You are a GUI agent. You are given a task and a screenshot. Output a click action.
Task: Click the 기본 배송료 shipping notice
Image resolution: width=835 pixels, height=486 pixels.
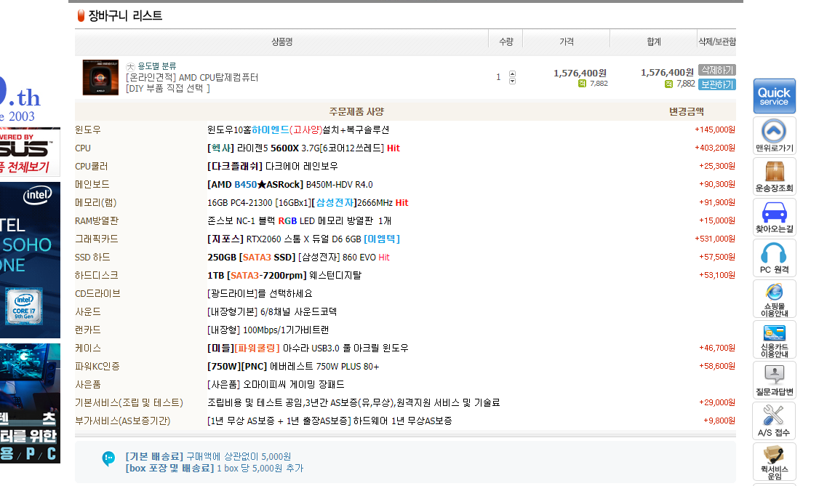click(x=208, y=457)
